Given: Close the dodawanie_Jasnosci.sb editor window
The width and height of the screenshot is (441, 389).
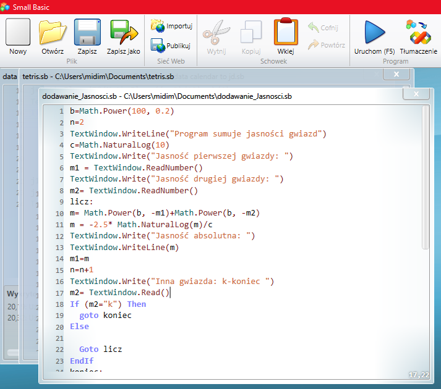Looking at the screenshot, I should coord(416,94).
